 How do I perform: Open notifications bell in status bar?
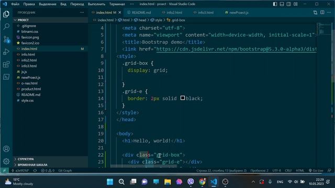point(329,171)
